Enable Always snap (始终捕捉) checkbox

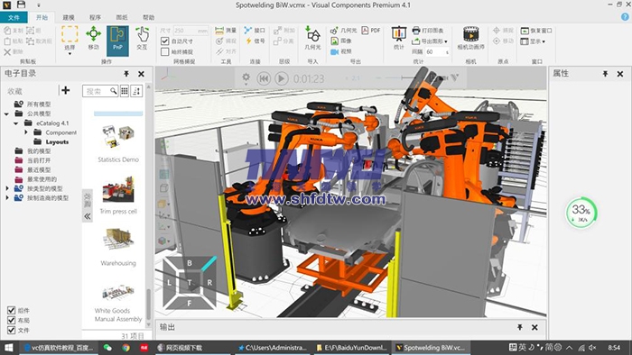165,52
